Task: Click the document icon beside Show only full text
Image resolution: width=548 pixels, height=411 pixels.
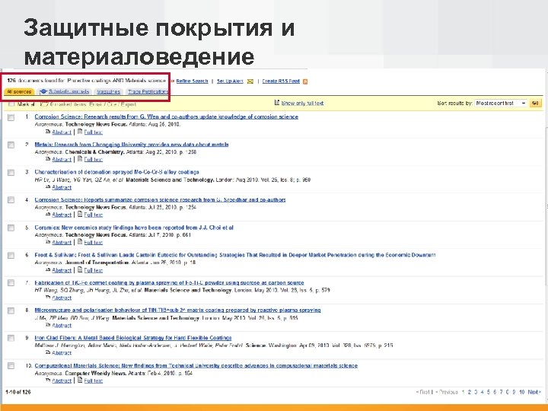Action: click(277, 103)
